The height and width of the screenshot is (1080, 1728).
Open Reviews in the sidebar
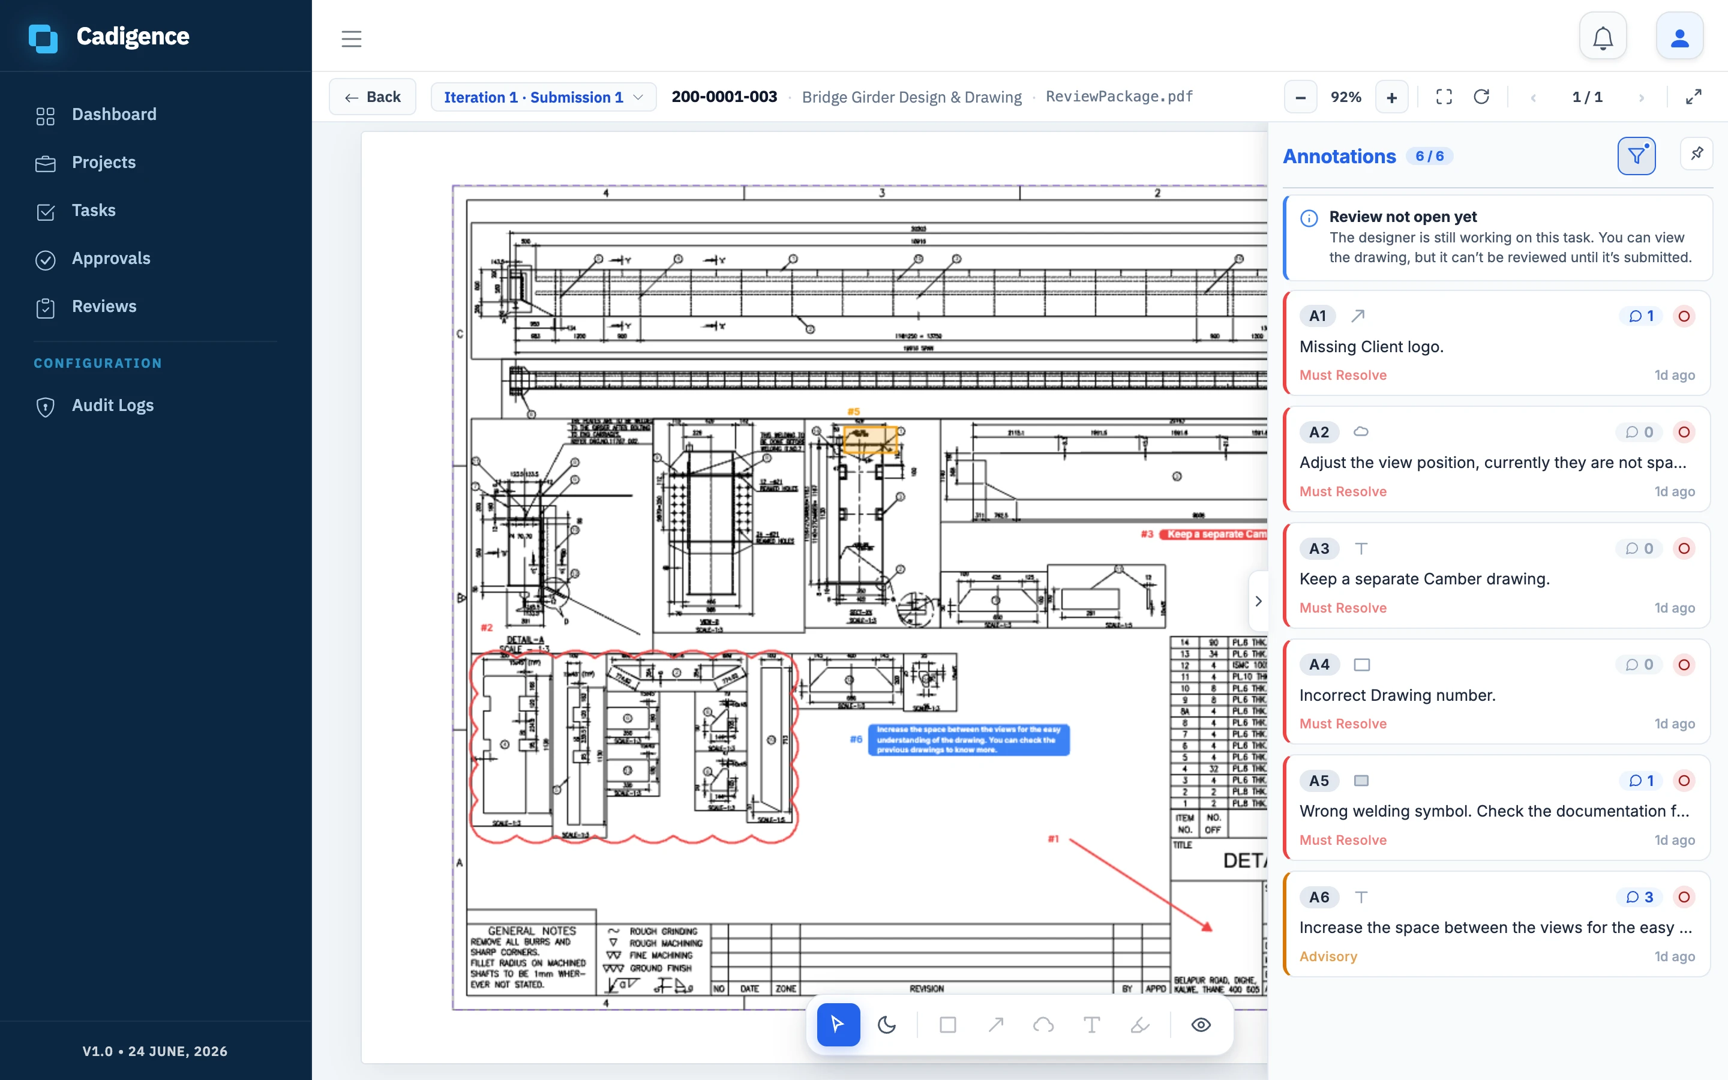pyautogui.click(x=155, y=306)
